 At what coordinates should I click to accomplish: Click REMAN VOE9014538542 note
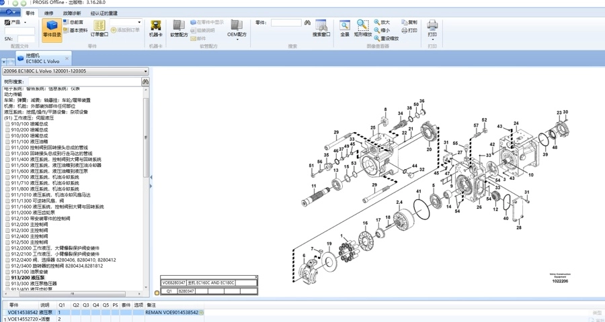tap(171, 313)
